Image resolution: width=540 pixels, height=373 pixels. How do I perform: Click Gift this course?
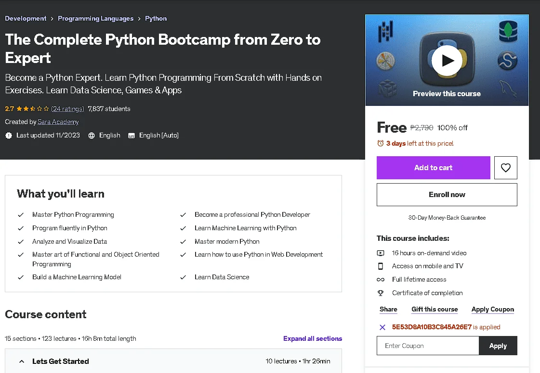coord(435,310)
